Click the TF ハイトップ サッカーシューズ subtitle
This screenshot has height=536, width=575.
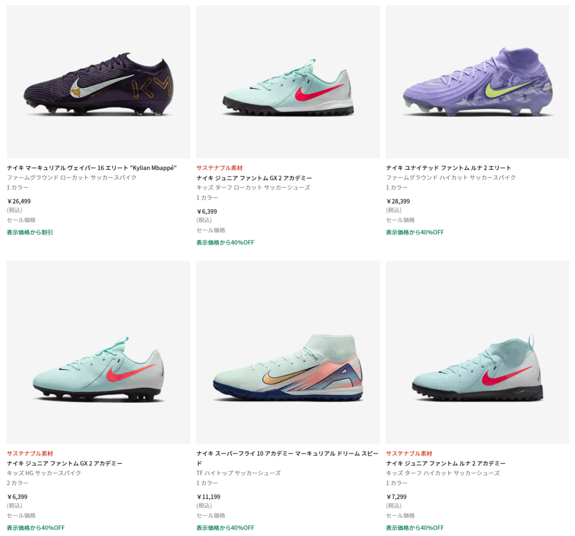(238, 473)
